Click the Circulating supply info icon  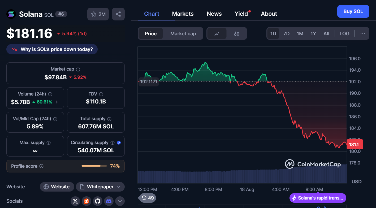(113, 143)
